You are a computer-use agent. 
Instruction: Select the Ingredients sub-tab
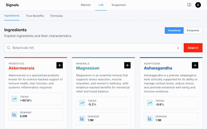click(x=12, y=16)
